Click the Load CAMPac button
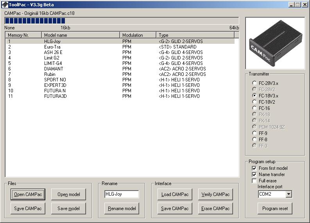Screen dimensions: 310x223 point(175,194)
